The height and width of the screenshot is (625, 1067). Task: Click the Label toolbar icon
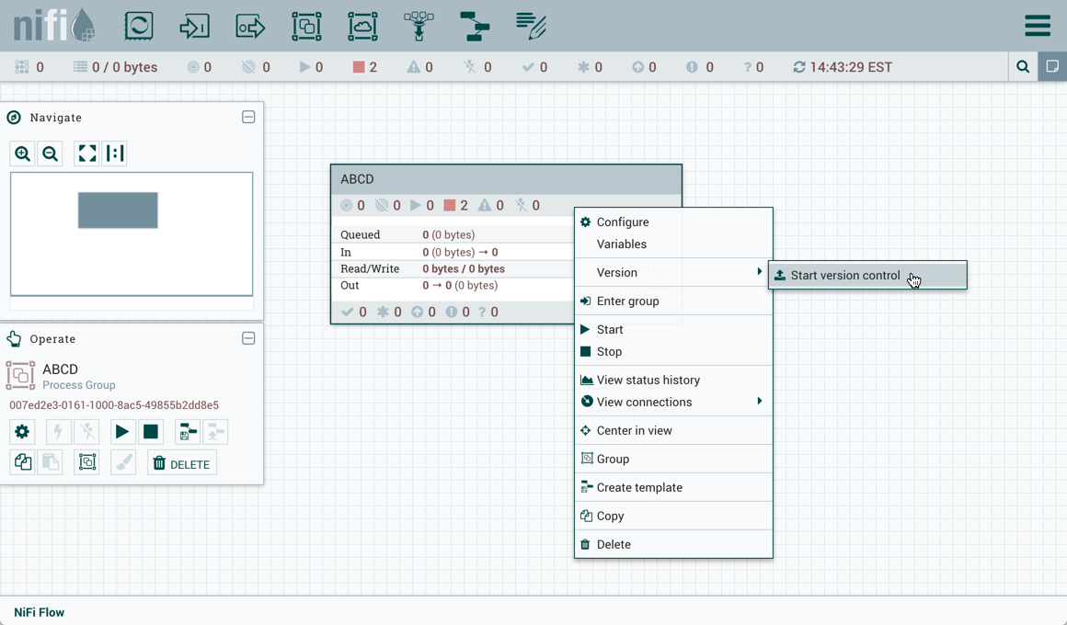point(531,26)
